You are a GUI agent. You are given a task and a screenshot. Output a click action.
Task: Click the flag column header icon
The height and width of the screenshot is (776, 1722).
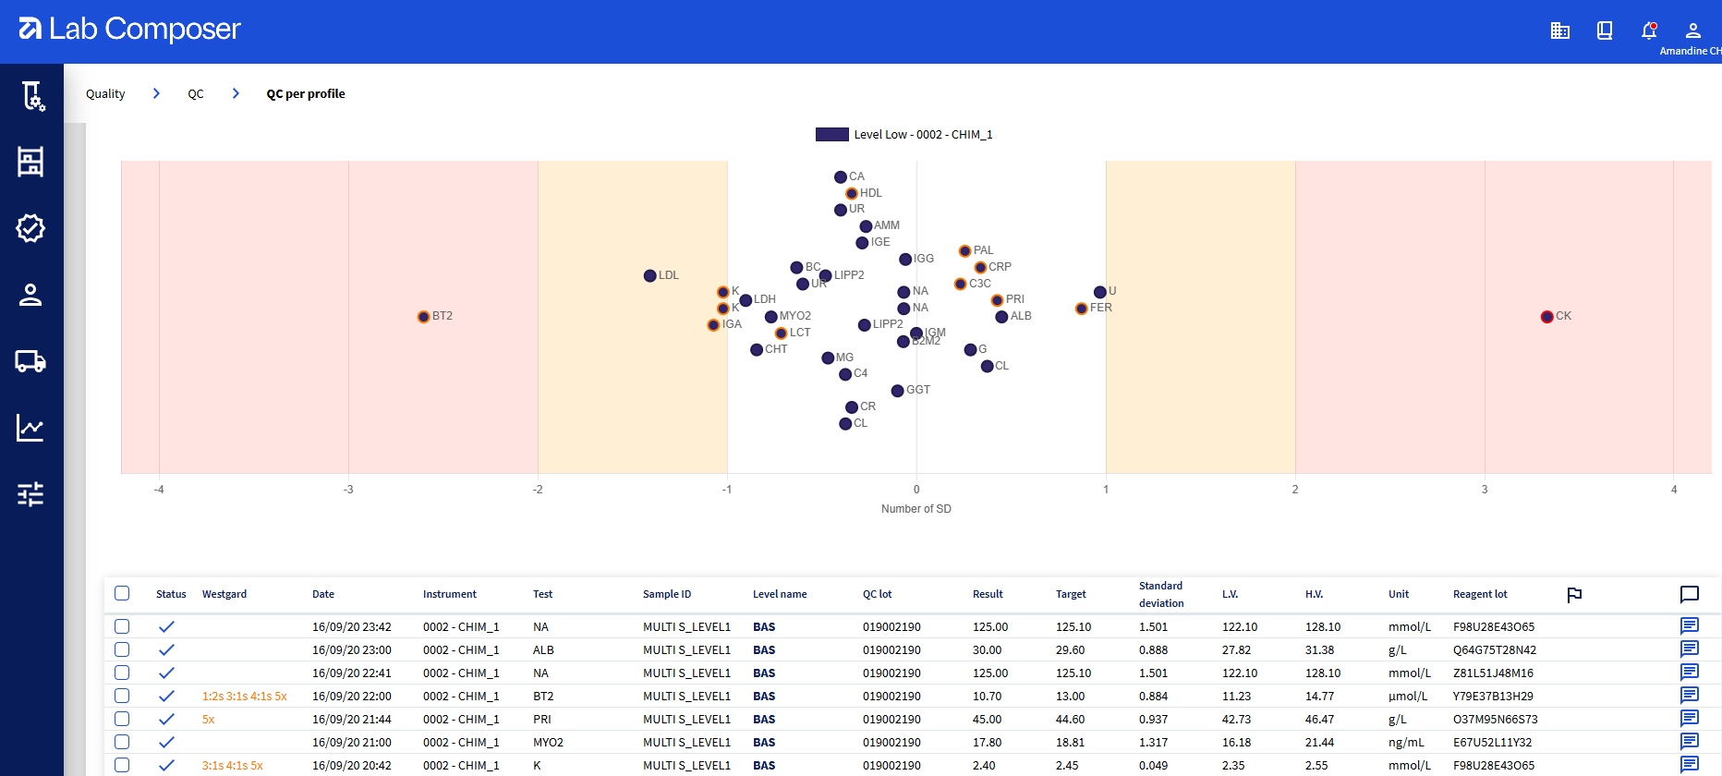pyautogui.click(x=1575, y=595)
